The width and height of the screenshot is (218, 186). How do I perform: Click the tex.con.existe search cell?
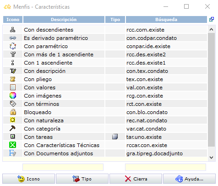point(166,79)
